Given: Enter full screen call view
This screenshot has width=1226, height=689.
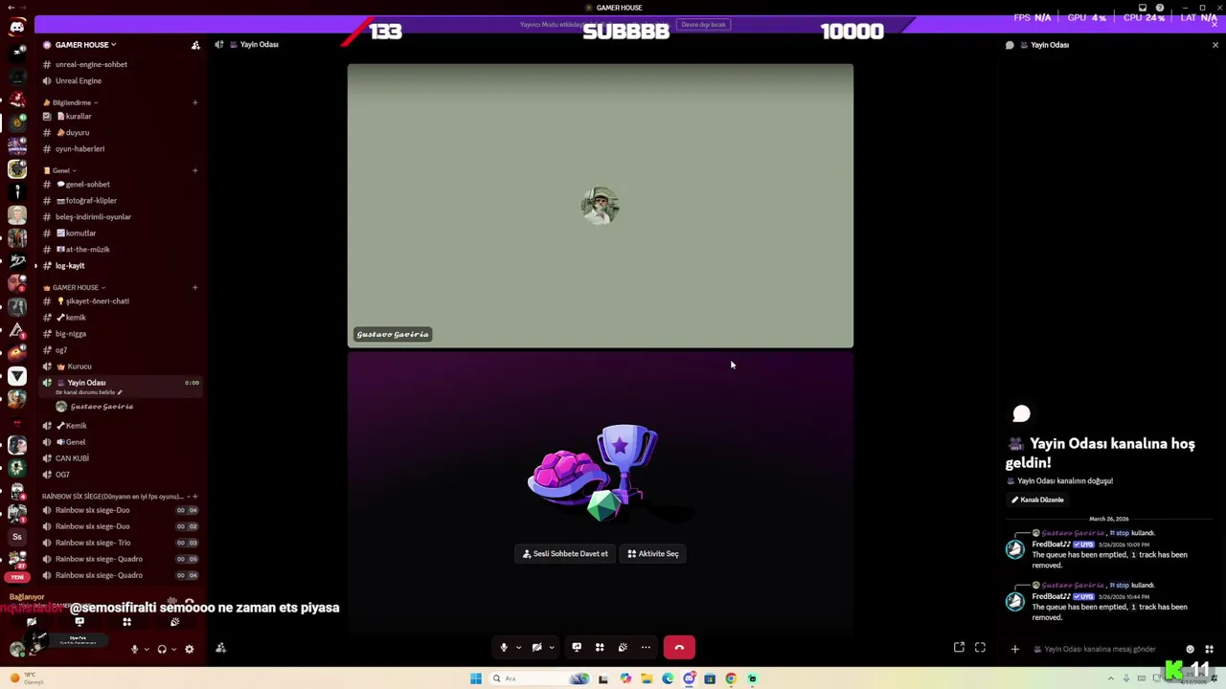Looking at the screenshot, I should (980, 648).
